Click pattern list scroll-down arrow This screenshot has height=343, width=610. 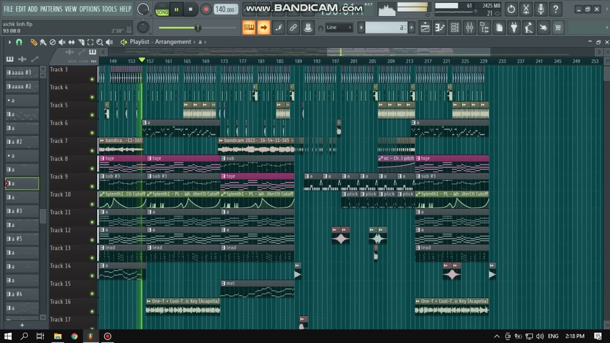click(43, 317)
